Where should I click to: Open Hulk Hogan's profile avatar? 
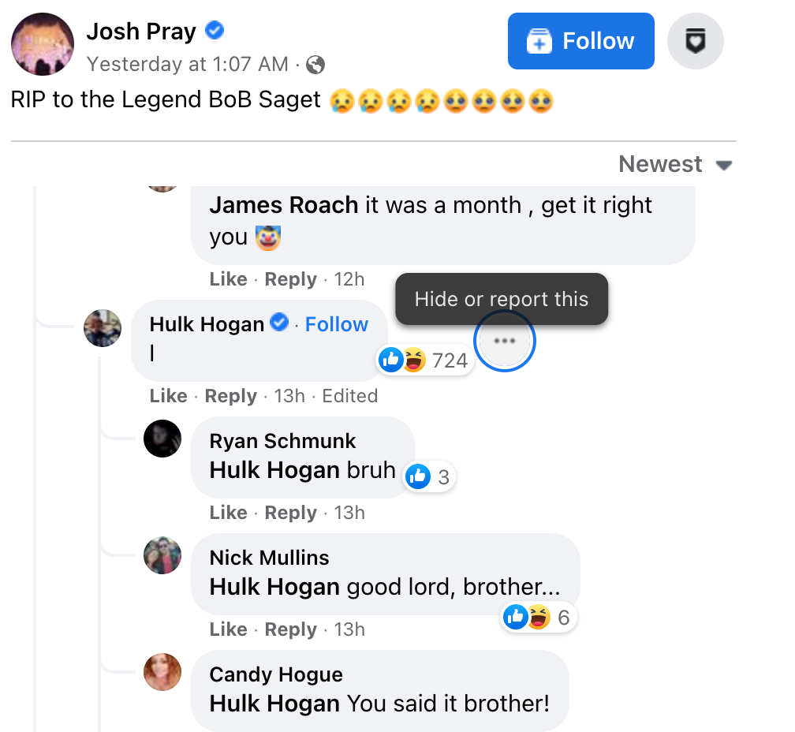pos(103,327)
